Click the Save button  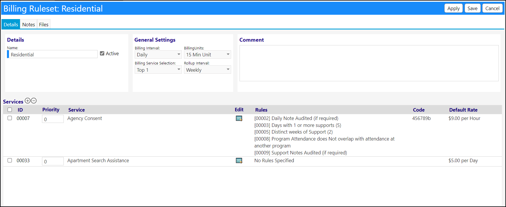(472, 8)
